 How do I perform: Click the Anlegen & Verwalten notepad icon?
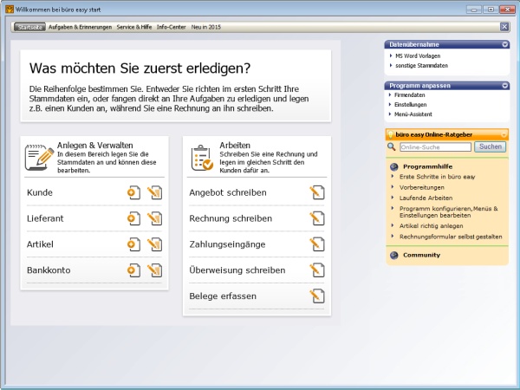pyautogui.click(x=39, y=158)
